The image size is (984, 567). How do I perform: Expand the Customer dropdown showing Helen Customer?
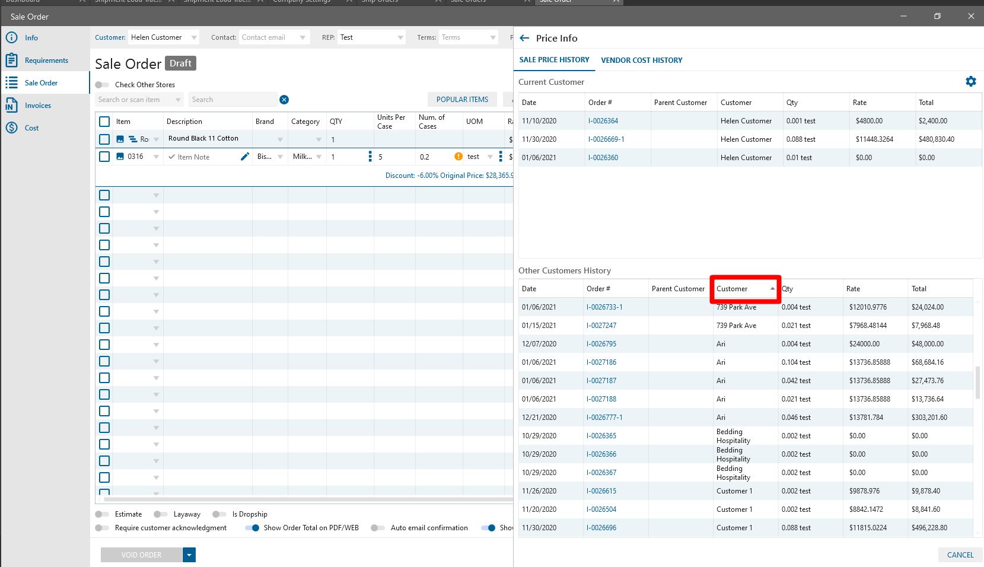point(193,37)
